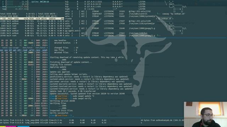Click the dstat idl column header
The image size is (227, 127).
(10, 50)
